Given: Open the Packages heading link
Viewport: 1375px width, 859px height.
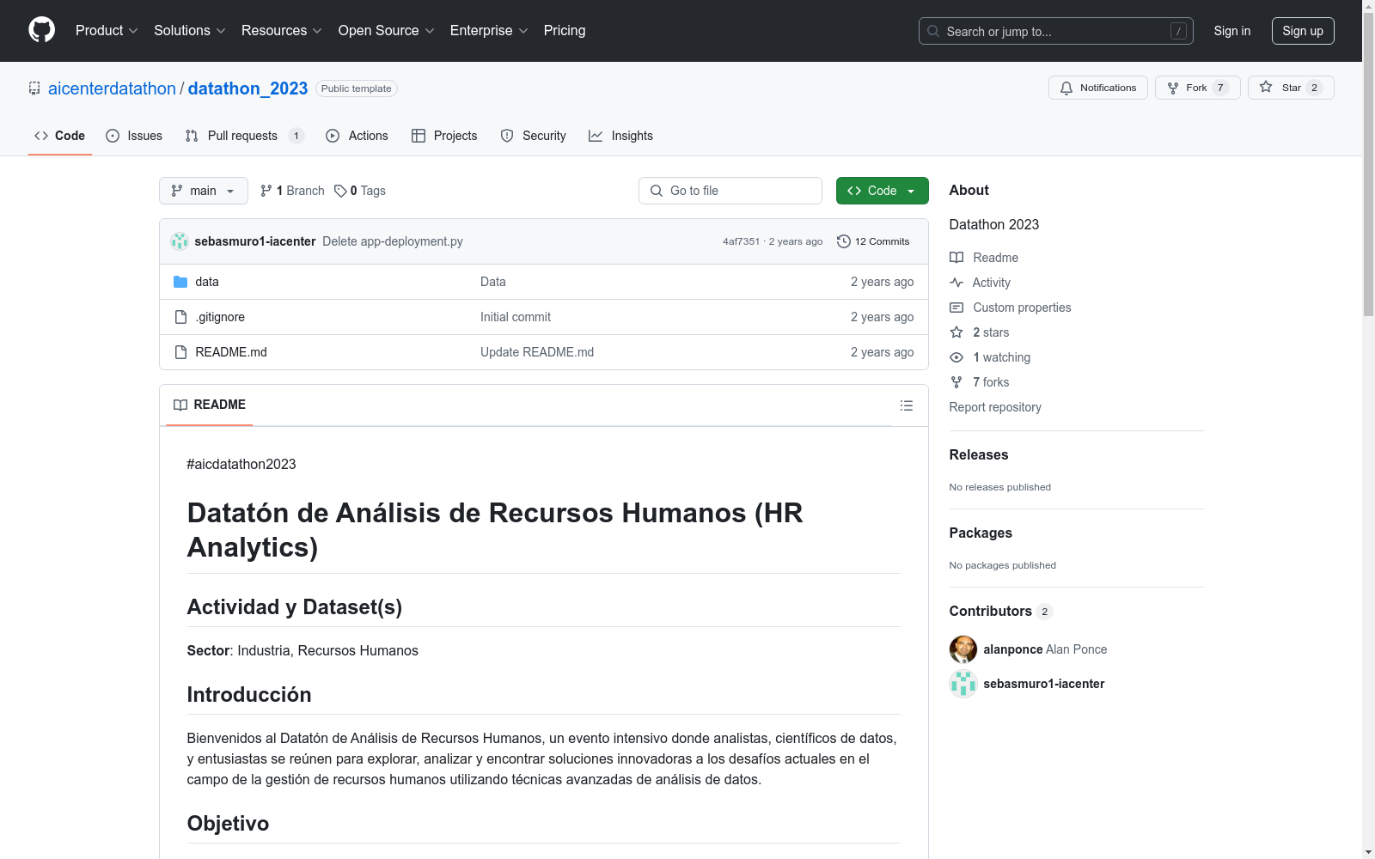Looking at the screenshot, I should point(981,533).
